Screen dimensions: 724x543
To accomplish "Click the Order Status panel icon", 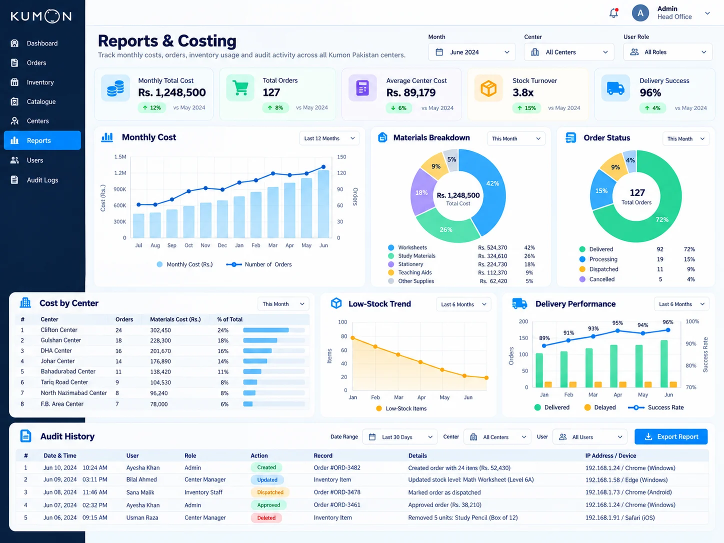I will click(x=570, y=137).
